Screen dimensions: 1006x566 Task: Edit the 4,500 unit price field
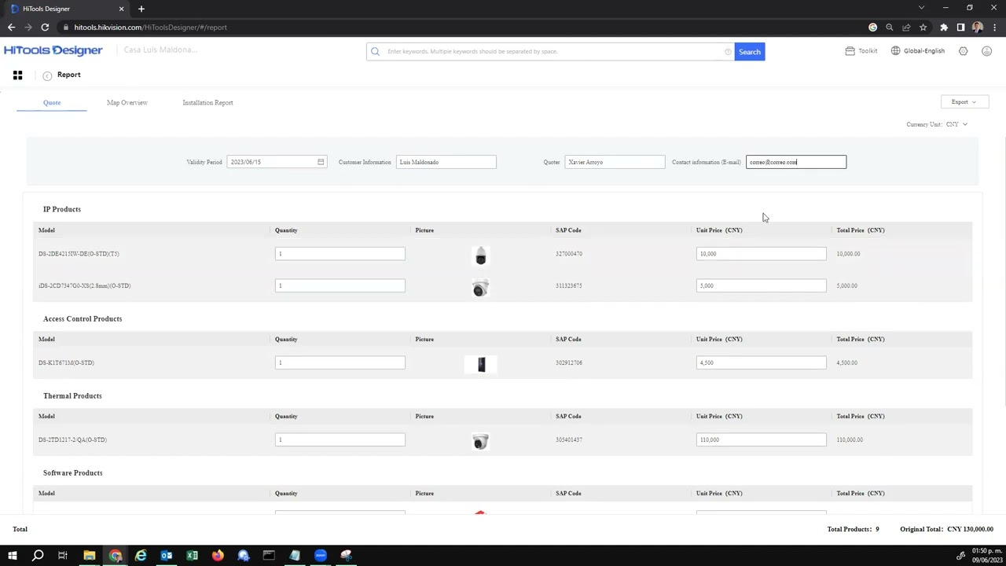761,362
